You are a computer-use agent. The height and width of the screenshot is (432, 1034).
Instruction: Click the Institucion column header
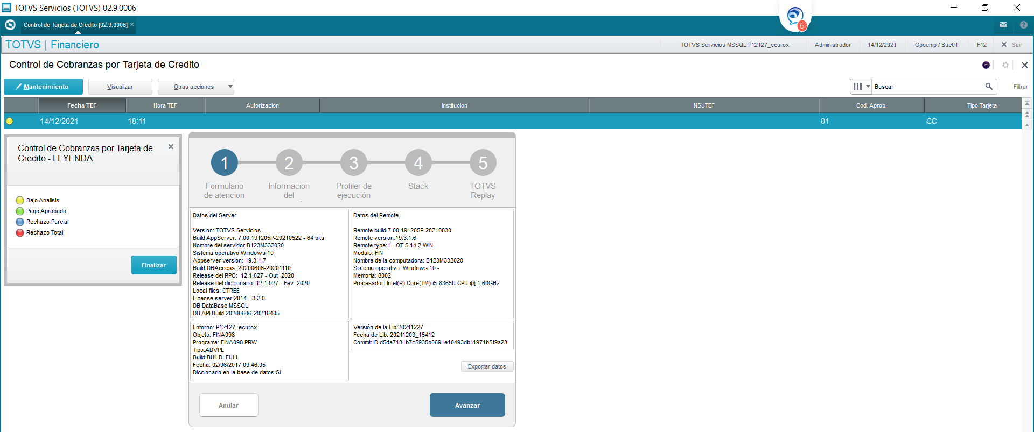tap(454, 105)
